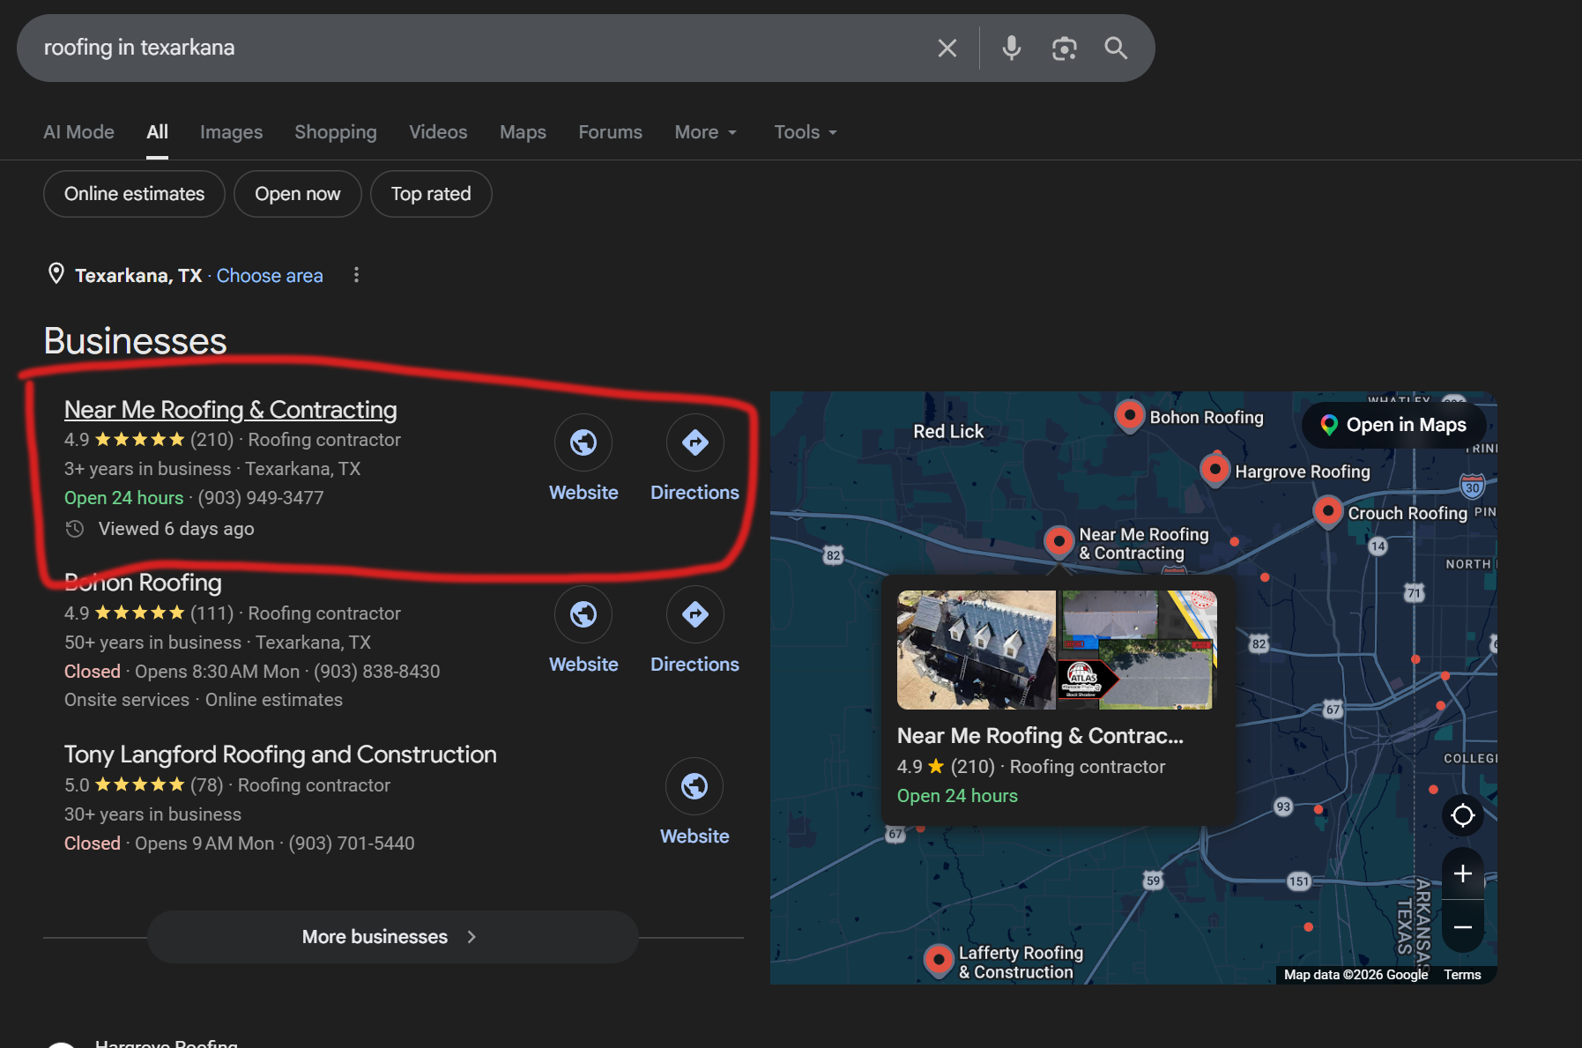Click the Website label for Tony Langford Roofing
Screen dimensions: 1582x1048
coord(694,836)
